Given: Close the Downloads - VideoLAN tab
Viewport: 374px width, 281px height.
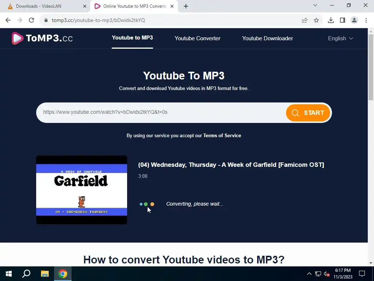Looking at the screenshot, I should click(x=85, y=7).
